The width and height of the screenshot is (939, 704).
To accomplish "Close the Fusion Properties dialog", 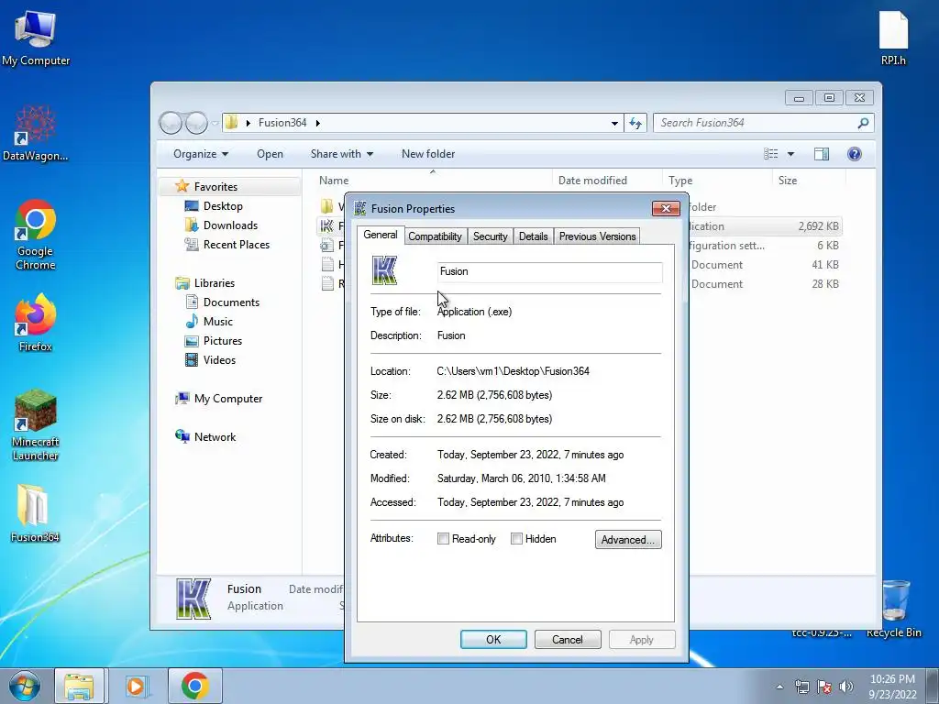I will (666, 208).
